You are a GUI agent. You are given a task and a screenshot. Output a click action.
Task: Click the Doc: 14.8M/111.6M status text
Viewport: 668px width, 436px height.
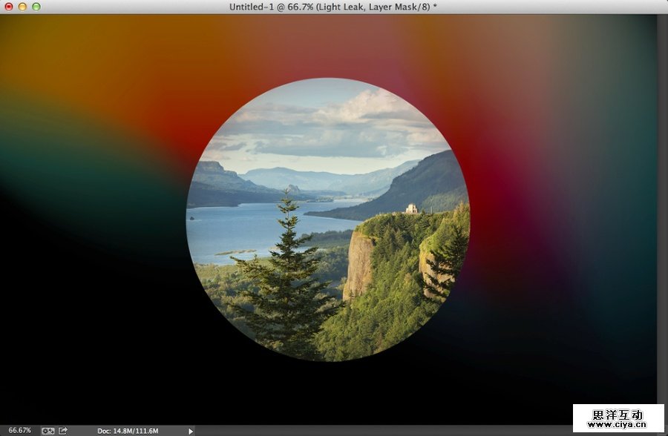128,431
